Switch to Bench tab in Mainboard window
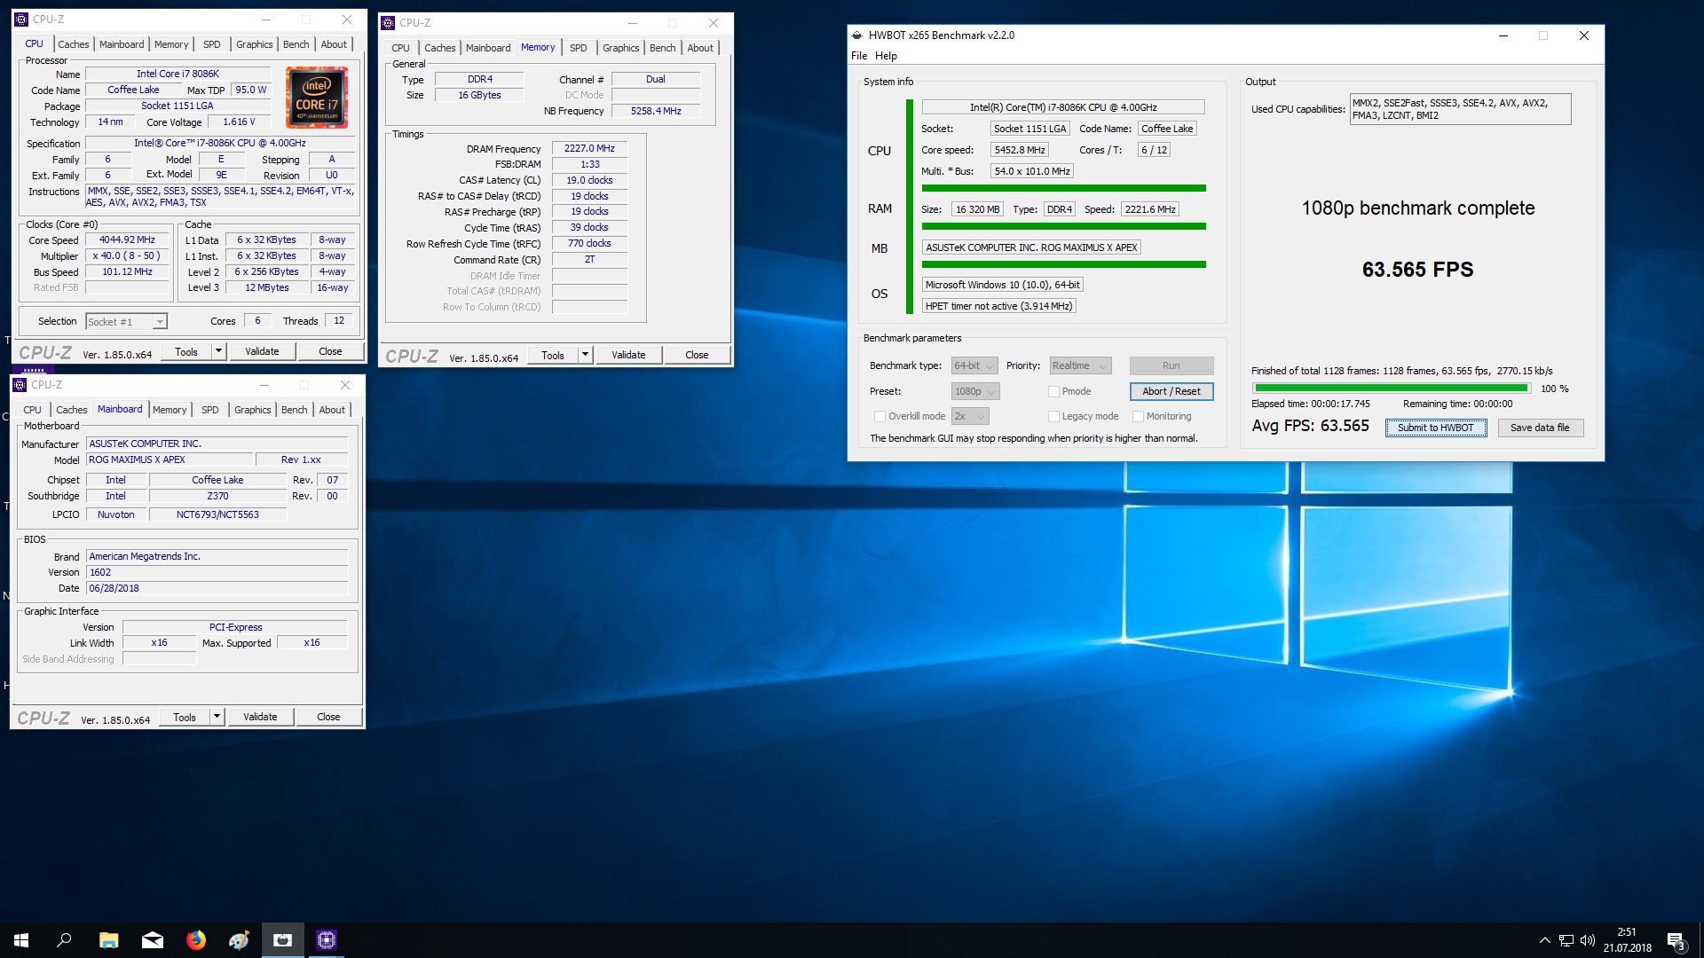The width and height of the screenshot is (1704, 958). click(x=295, y=410)
